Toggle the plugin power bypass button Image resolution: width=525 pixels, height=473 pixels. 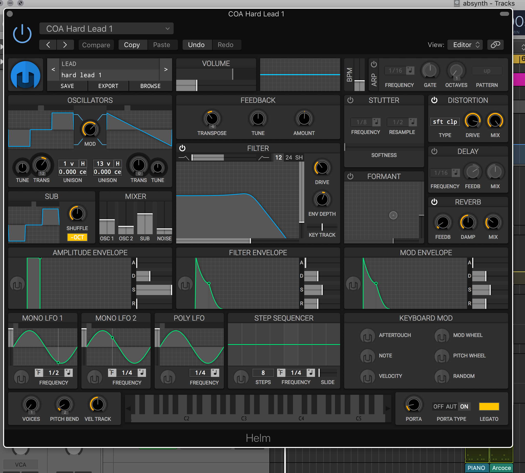(22, 34)
